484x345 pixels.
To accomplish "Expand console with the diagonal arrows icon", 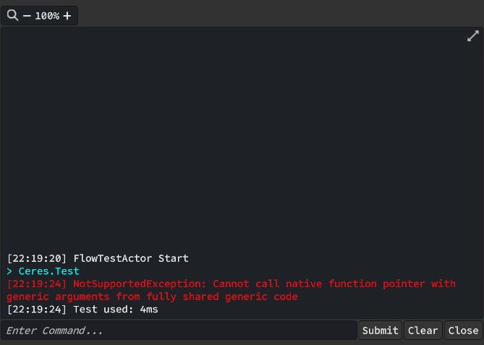I will pos(473,36).
